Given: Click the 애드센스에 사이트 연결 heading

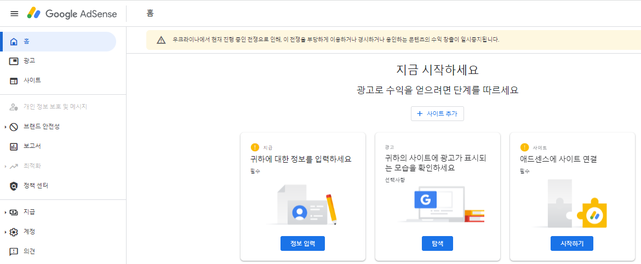Looking at the screenshot, I should pos(559,159).
